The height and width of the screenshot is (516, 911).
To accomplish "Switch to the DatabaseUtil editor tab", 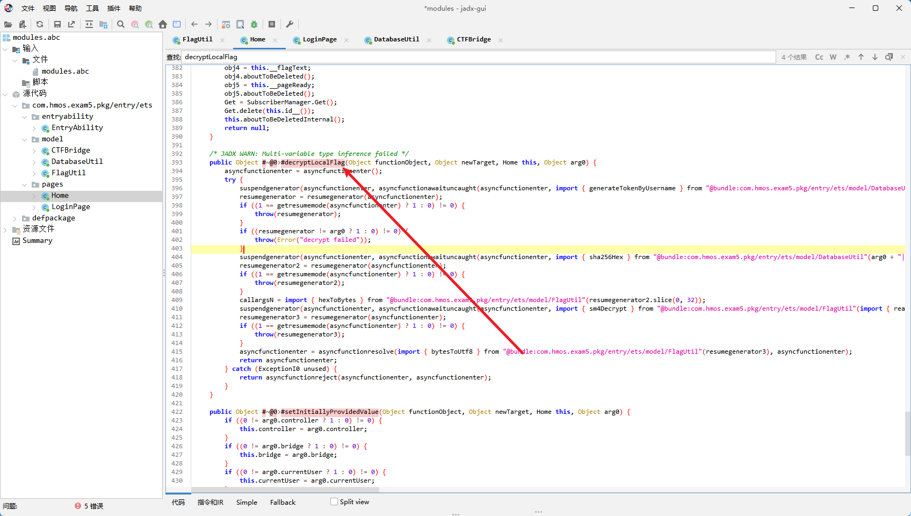I will [396, 40].
